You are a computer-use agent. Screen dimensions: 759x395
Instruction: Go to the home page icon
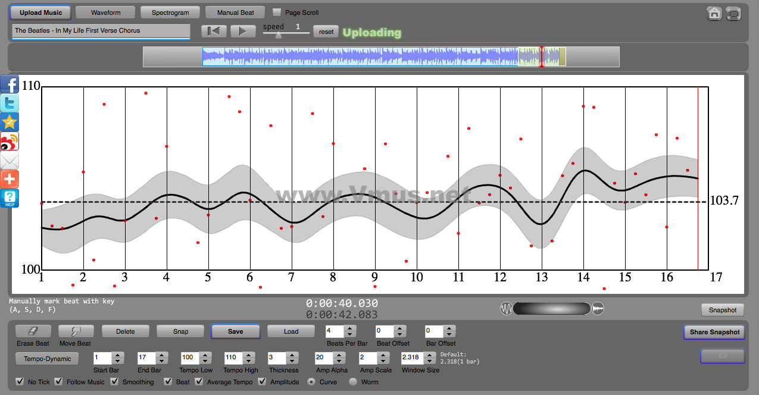tap(714, 14)
